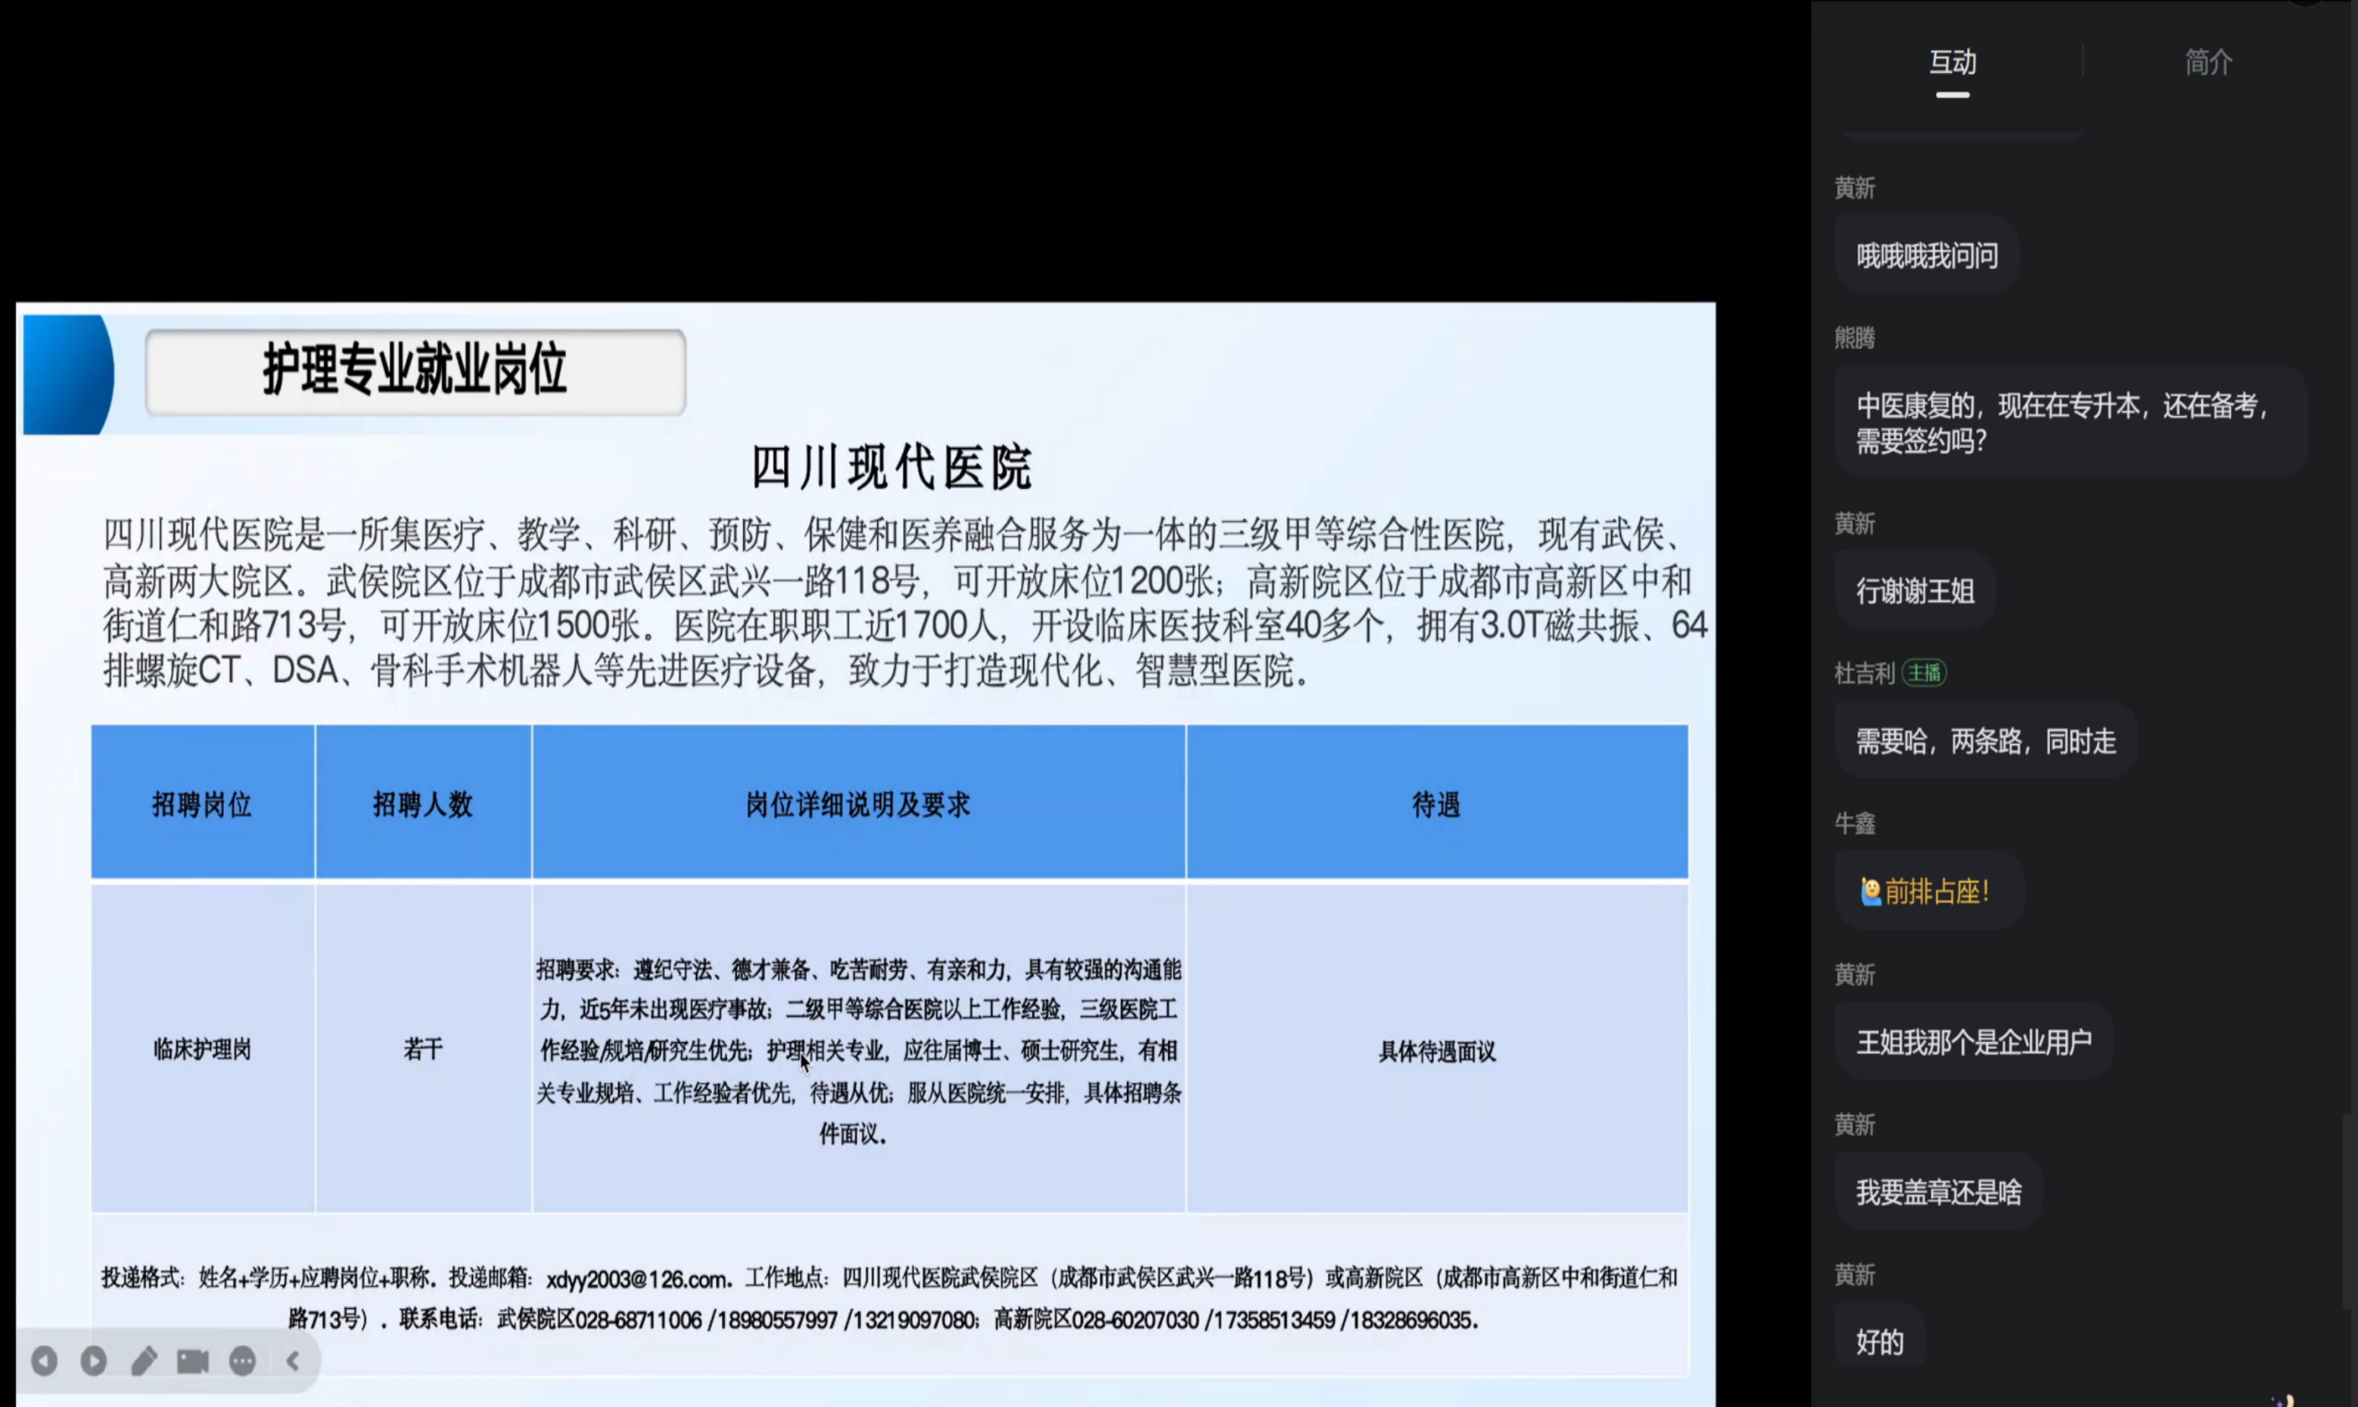Click the email xdyy2003@126.com on slide
This screenshot has width=2358, height=1407.
click(x=636, y=1279)
